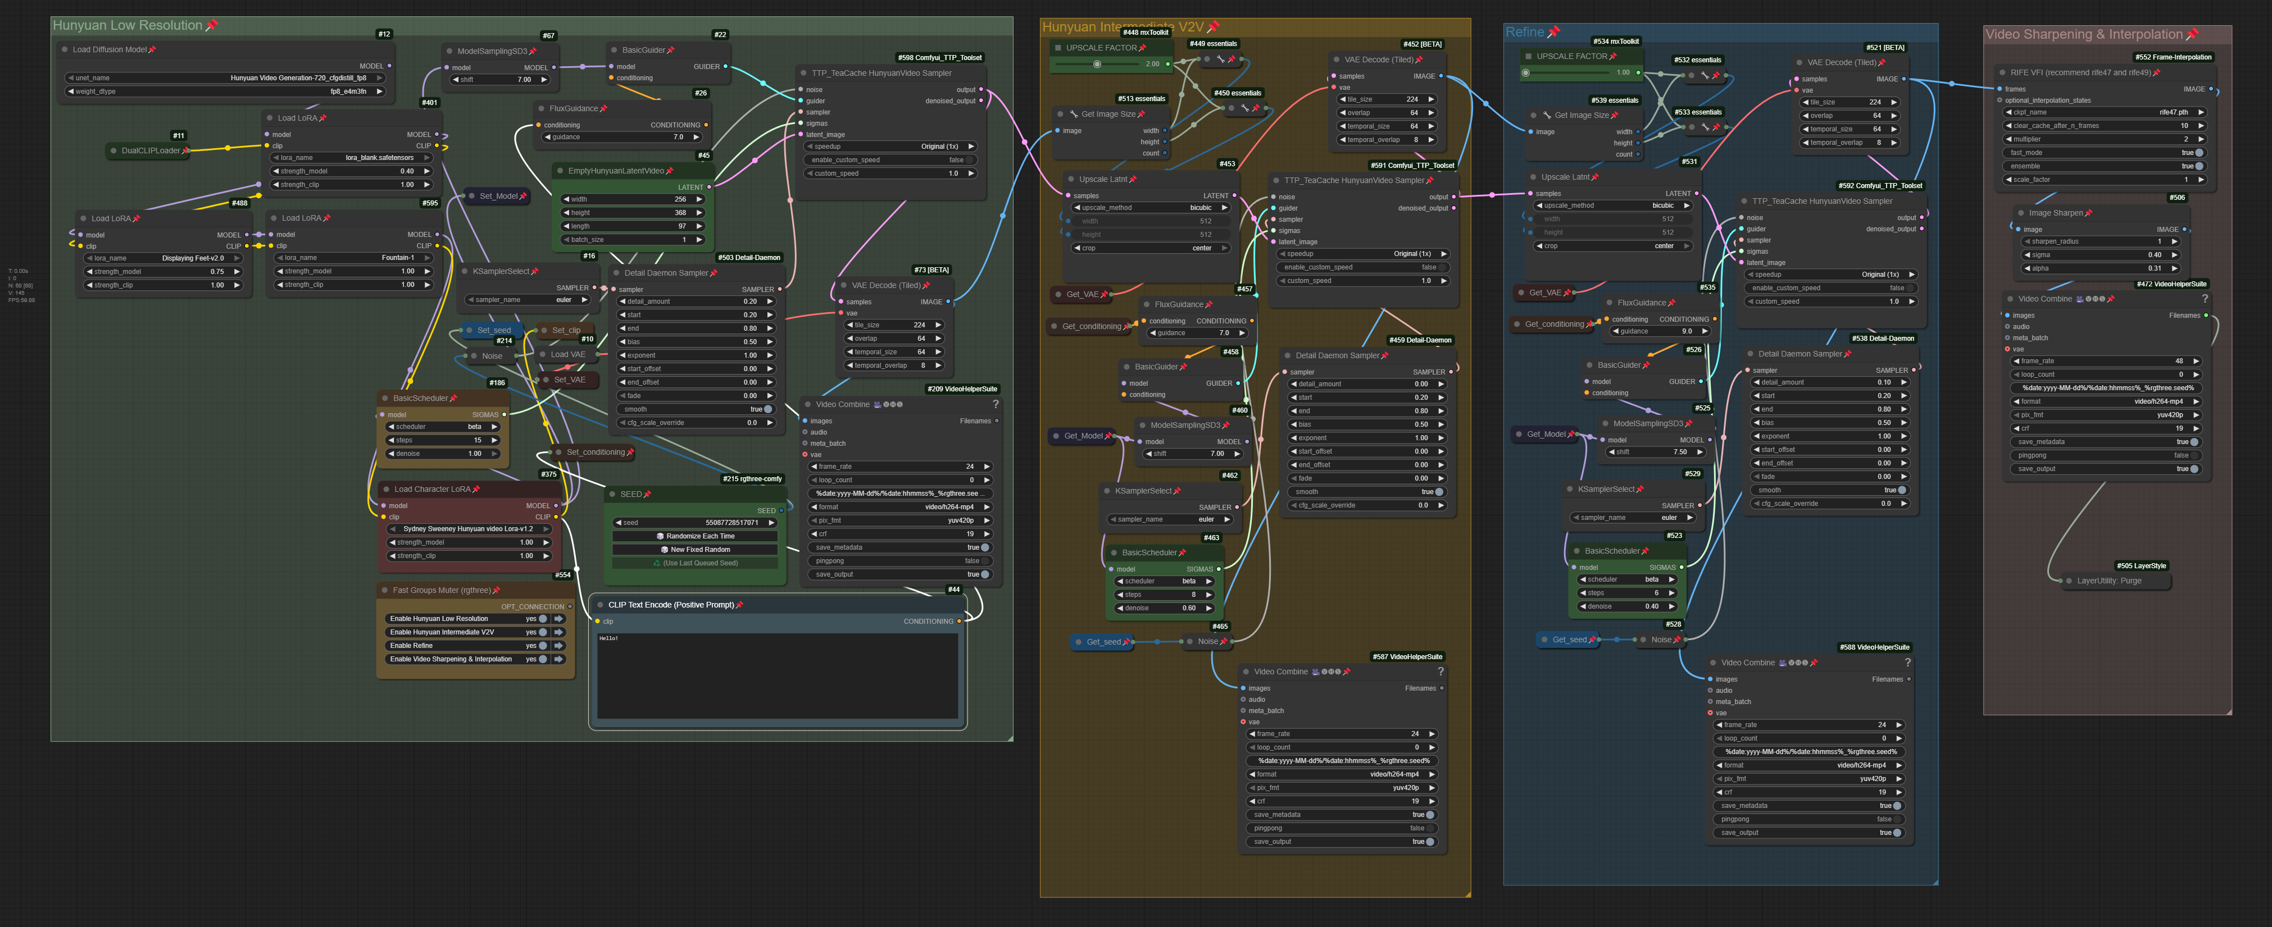Toggle fast_mode in RIFE VFI node

[2198, 153]
